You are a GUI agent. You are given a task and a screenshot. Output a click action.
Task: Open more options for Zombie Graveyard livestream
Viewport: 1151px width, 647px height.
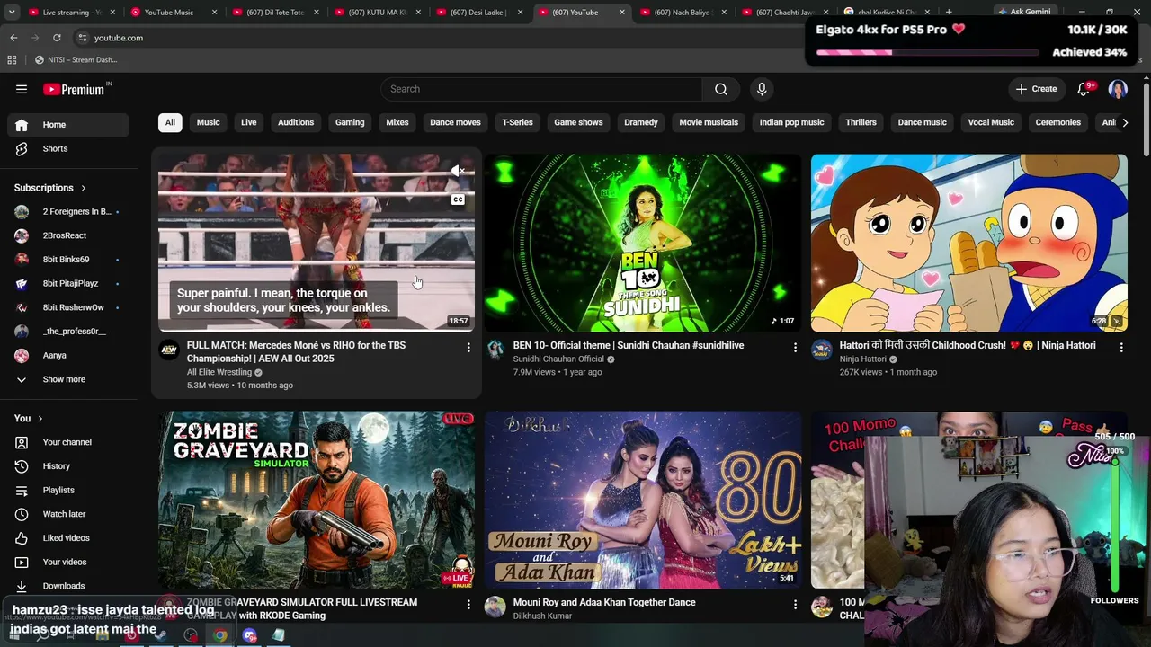[468, 605]
